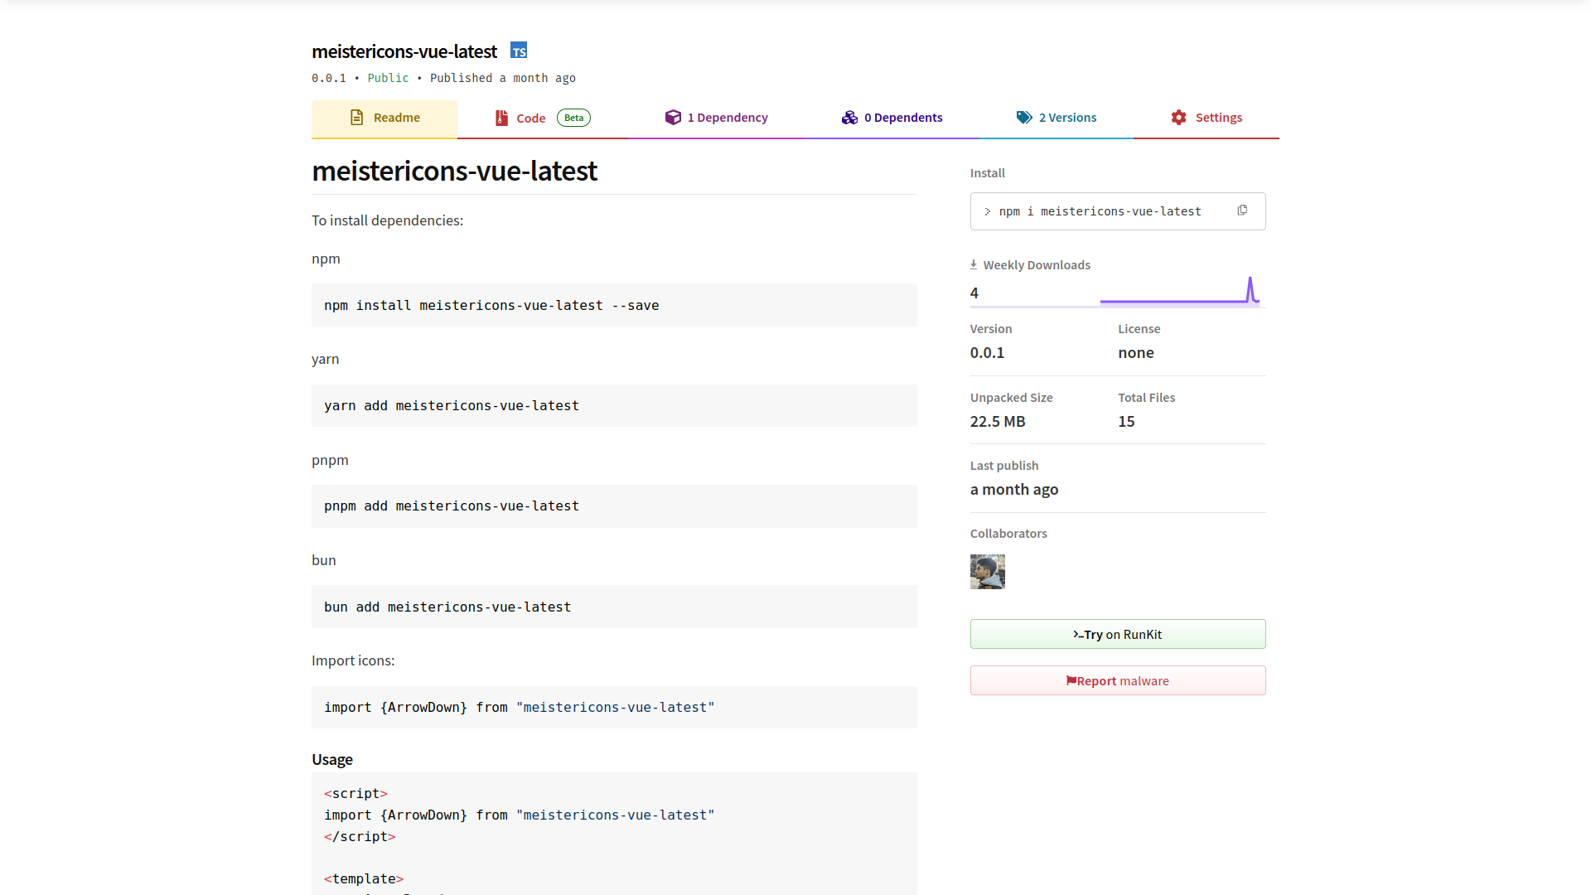Click the <template> line in Usage code
The width and height of the screenshot is (1591, 895).
pyautogui.click(x=364, y=879)
